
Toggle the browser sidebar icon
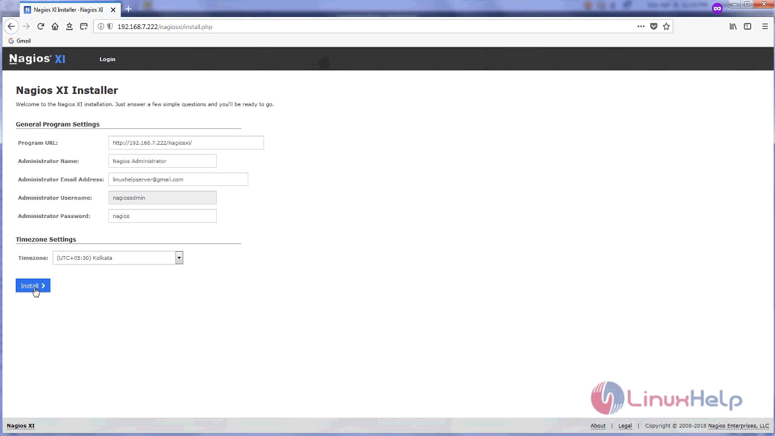pos(748,27)
